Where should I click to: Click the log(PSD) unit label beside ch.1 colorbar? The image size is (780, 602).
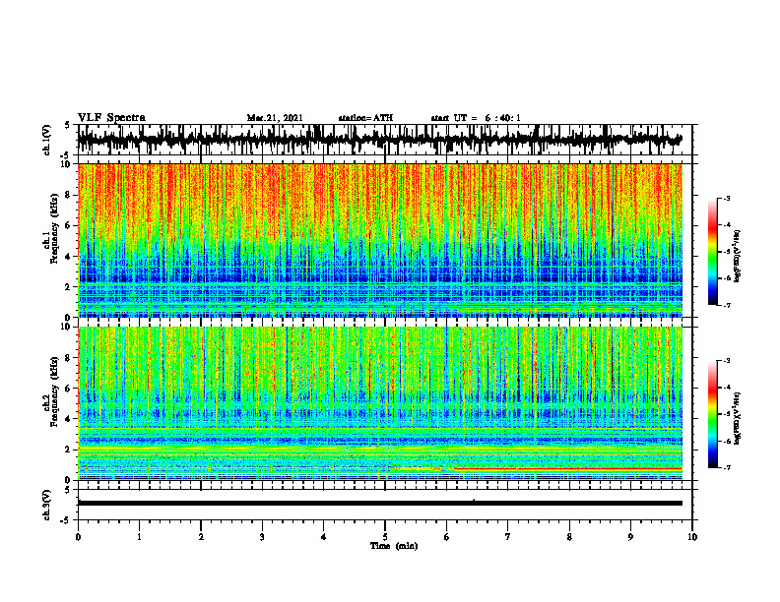738,257
